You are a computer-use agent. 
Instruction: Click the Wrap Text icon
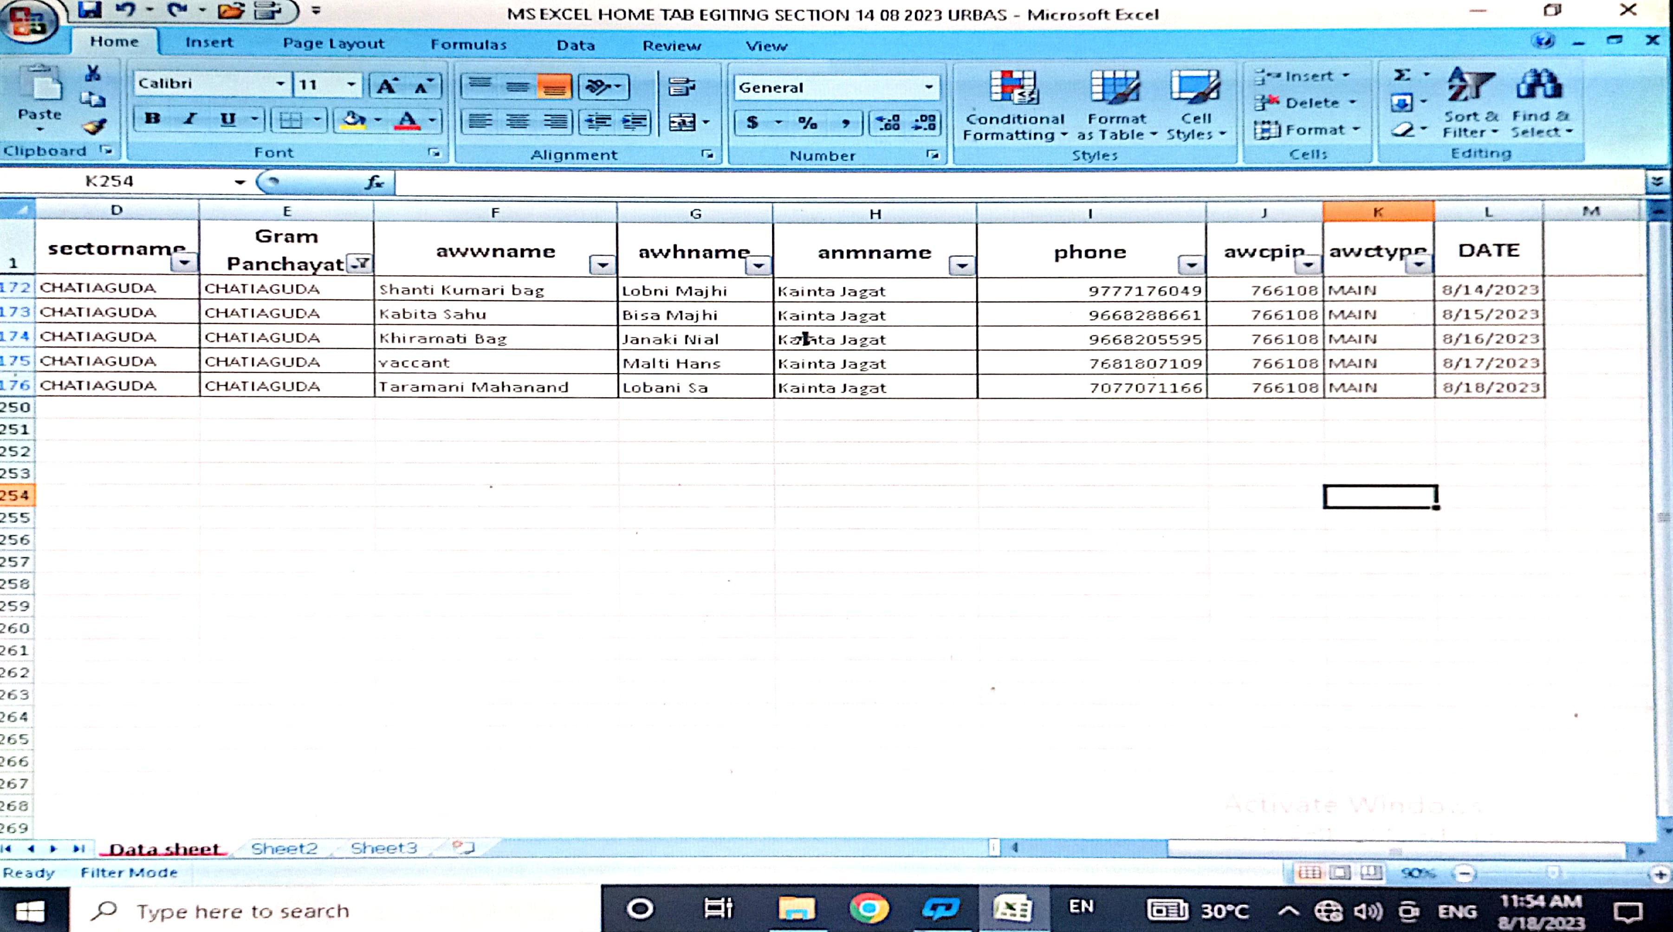point(681,87)
